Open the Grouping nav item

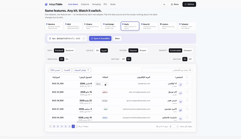tap(96, 4)
